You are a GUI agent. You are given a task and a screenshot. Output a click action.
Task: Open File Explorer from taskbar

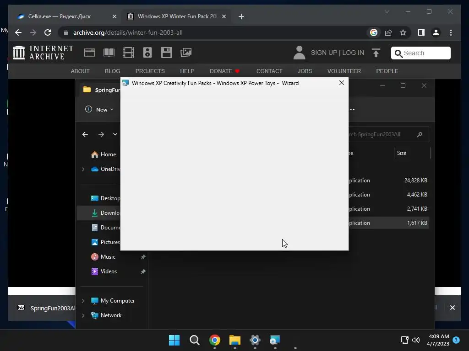click(x=235, y=340)
